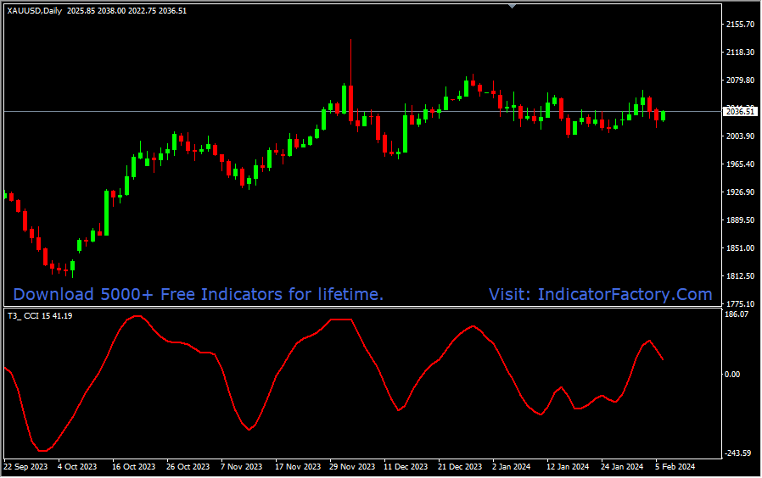Screen dimensions: 762x478
Task: Click the 0.00 indicator scale value
Action: coord(732,374)
